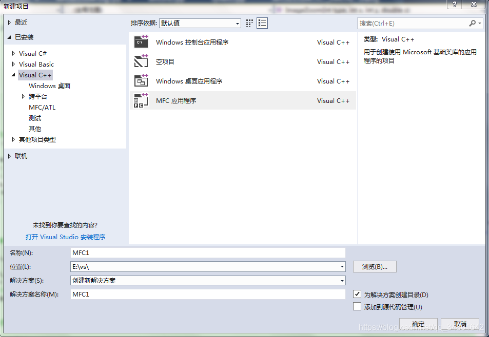Select Visual Basic tree item
This screenshot has height=337, width=489.
tap(36, 64)
